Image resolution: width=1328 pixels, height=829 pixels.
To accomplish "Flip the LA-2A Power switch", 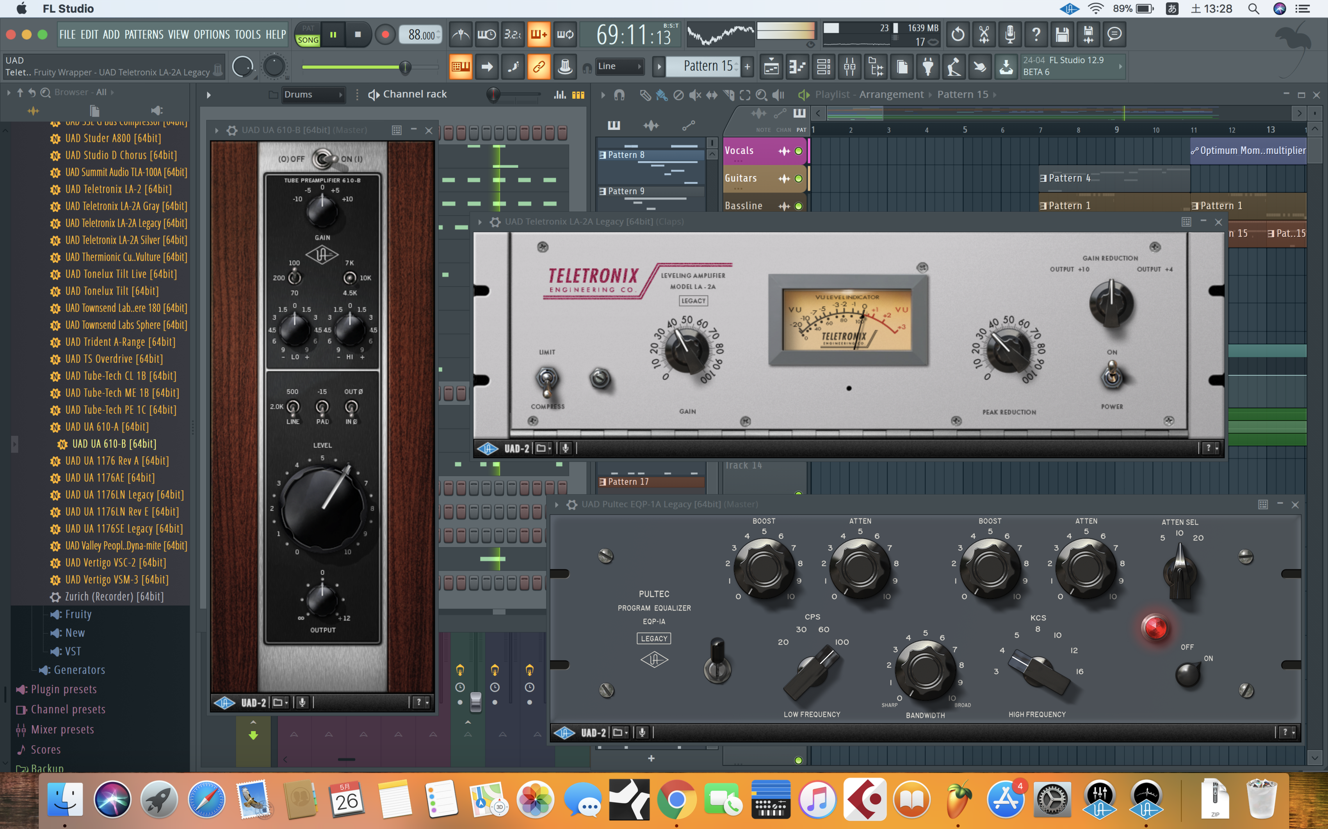I will click(x=1112, y=376).
